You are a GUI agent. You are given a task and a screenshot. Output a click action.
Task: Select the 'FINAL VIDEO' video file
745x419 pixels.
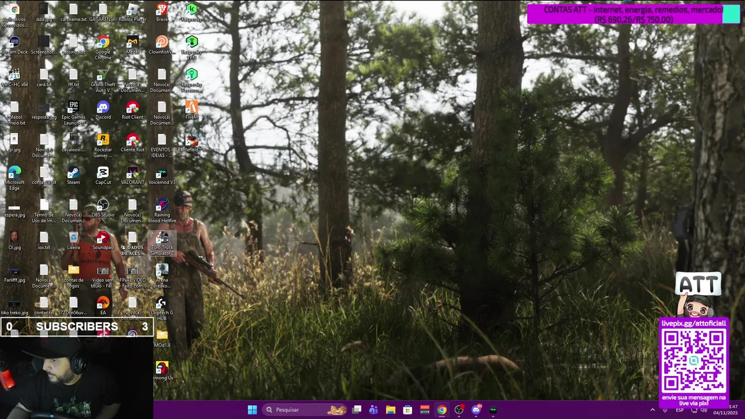132,276
